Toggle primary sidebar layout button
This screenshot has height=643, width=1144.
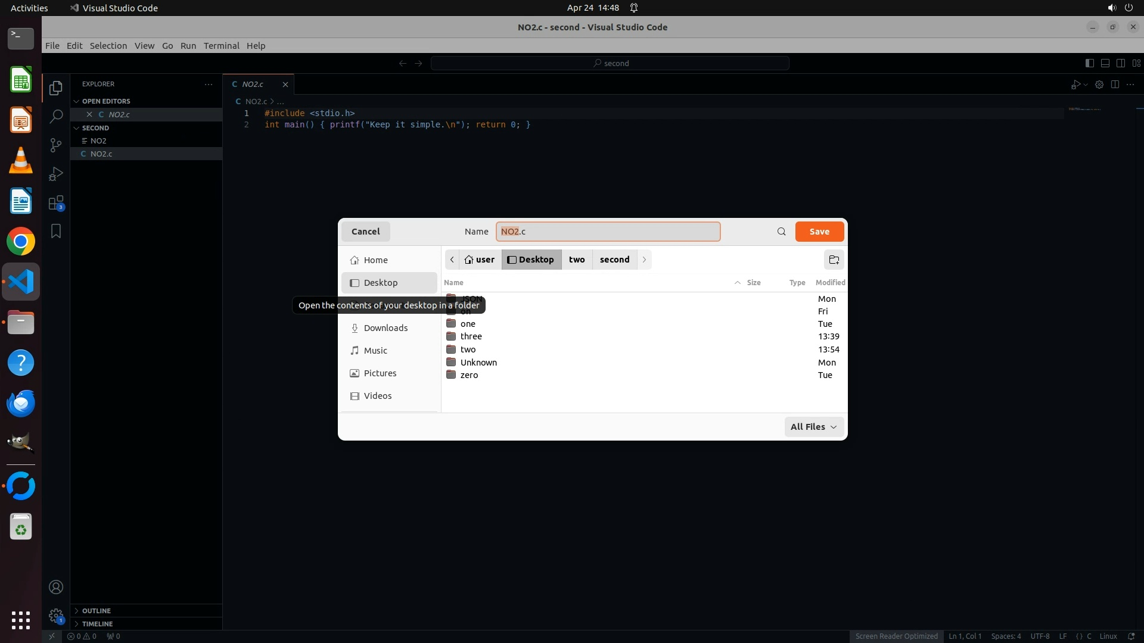pyautogui.click(x=1089, y=63)
